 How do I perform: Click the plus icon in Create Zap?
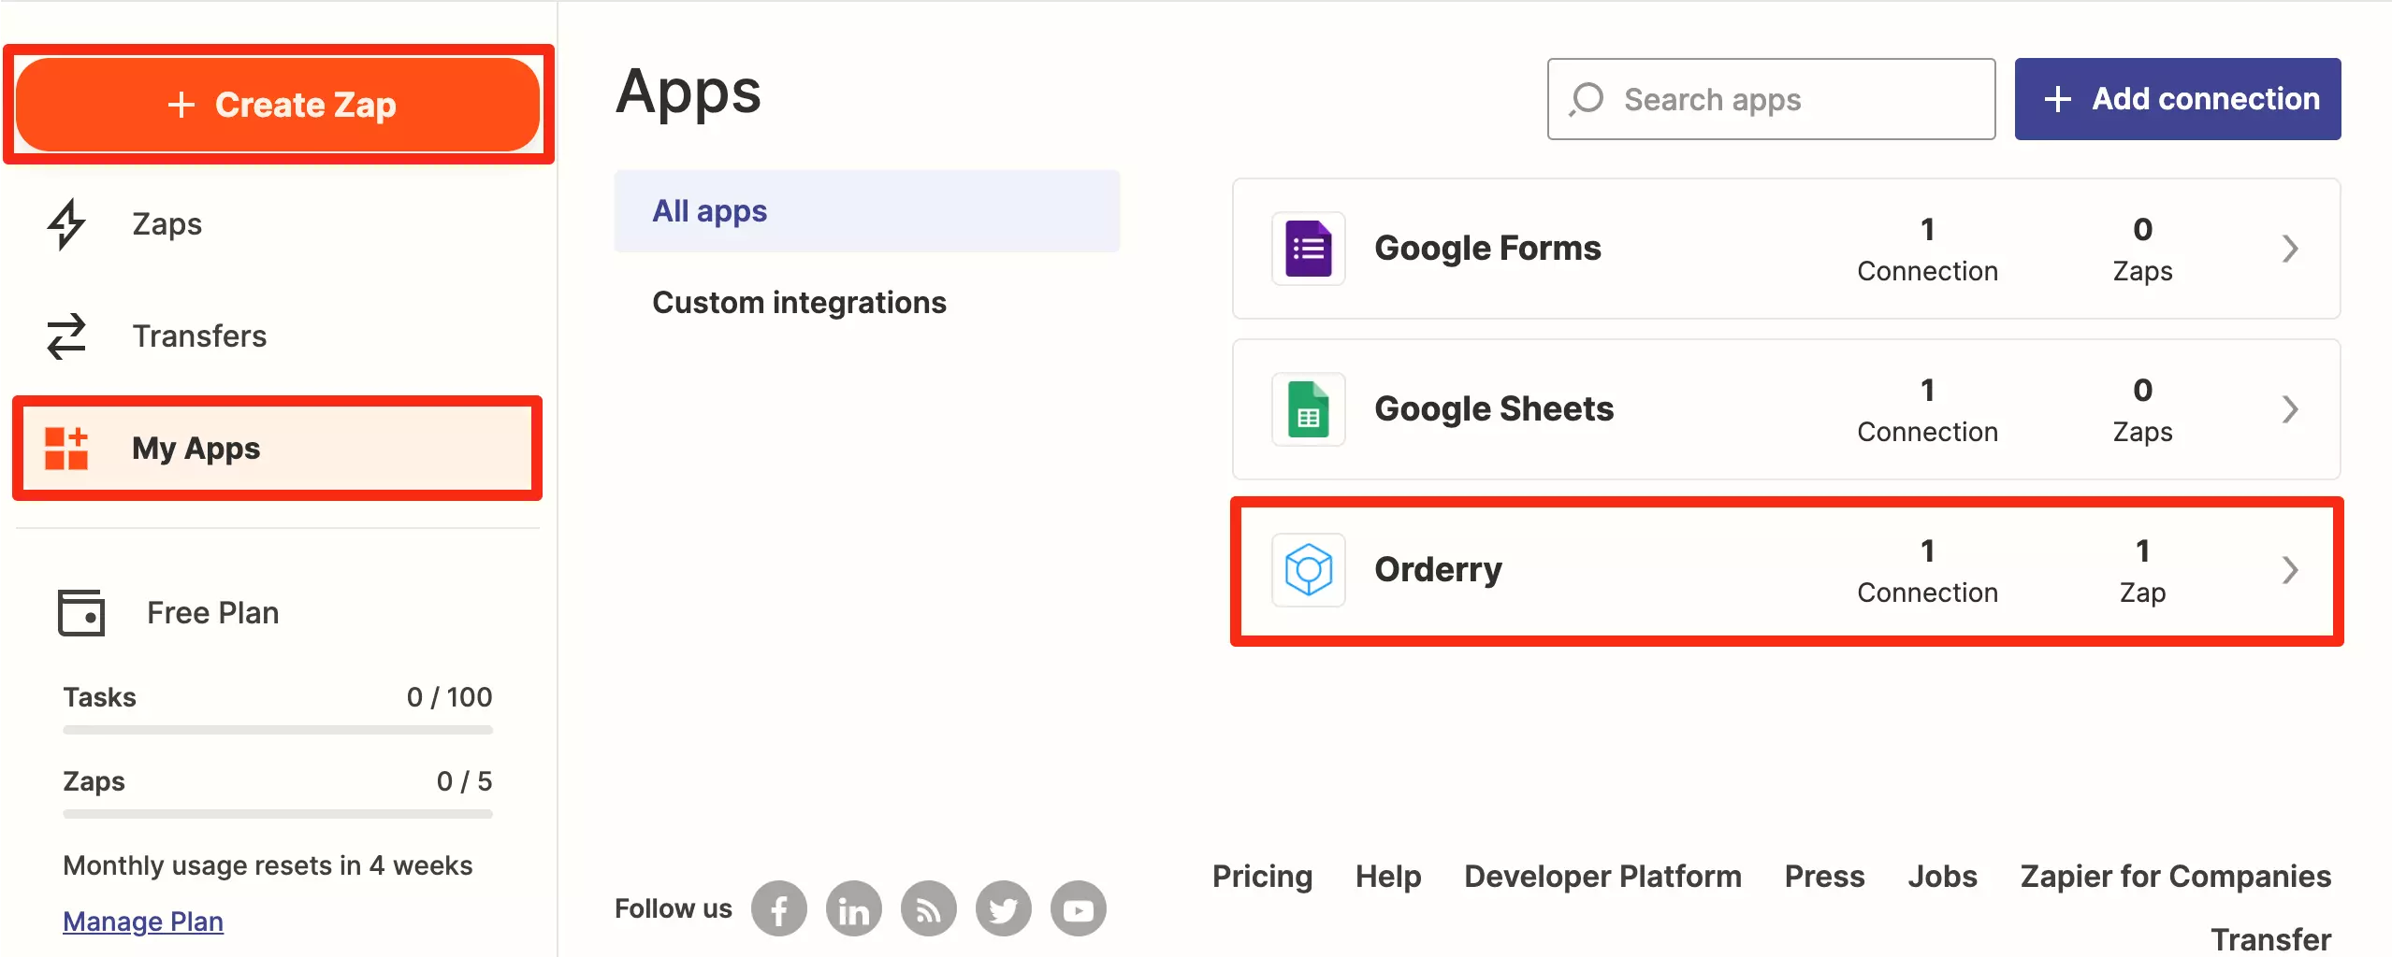pos(181,105)
